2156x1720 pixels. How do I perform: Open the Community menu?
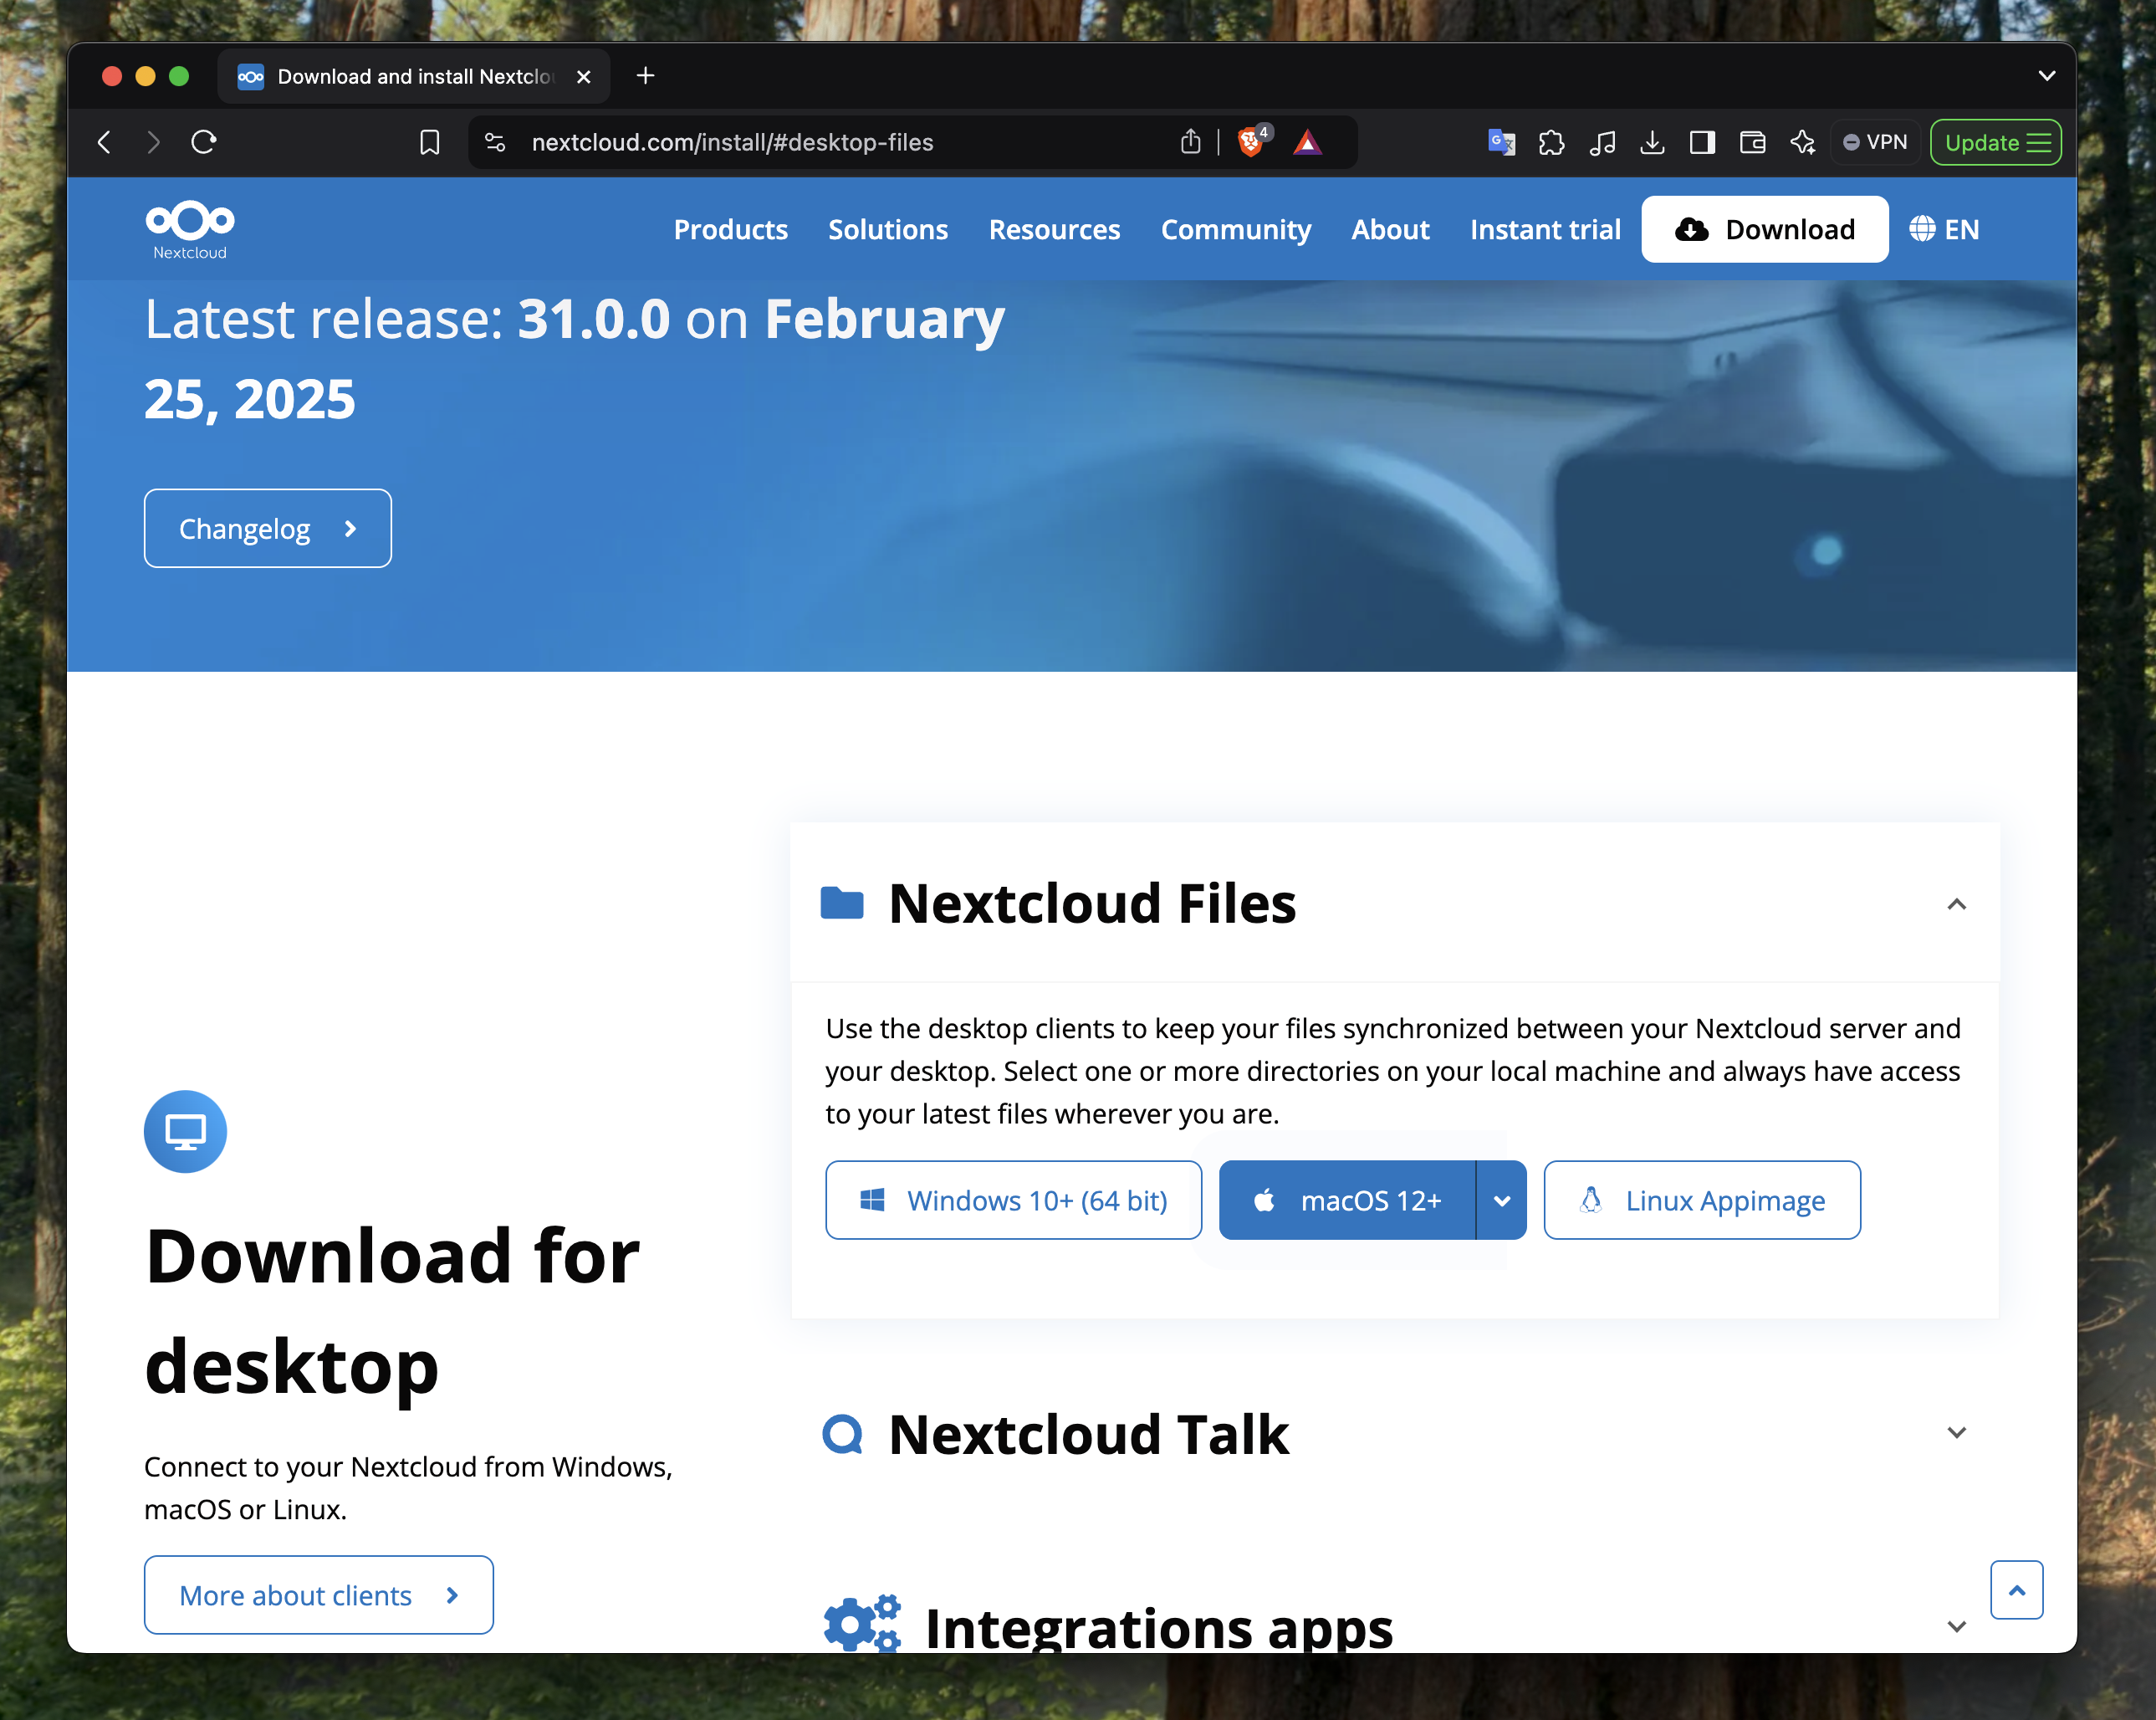click(1235, 229)
